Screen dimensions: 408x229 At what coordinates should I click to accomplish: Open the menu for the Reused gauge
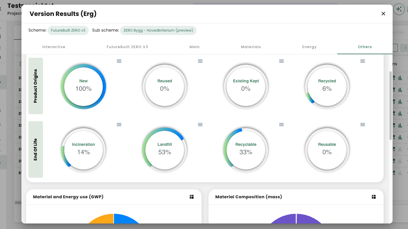pyautogui.click(x=200, y=61)
